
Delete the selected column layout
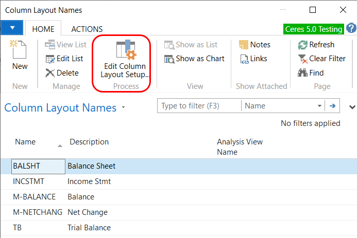(50, 73)
